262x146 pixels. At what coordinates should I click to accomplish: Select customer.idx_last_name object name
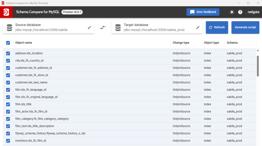coord(31,83)
